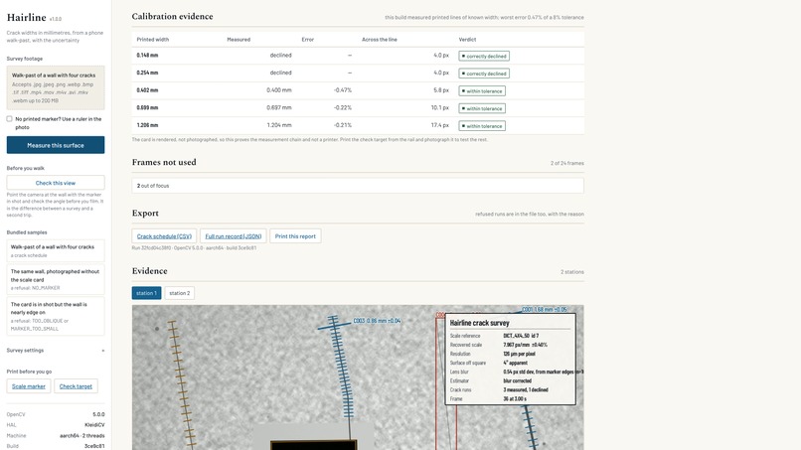Click the 0.148 mm printed width cell
Viewport: 801px width, 450px height.
148,56
